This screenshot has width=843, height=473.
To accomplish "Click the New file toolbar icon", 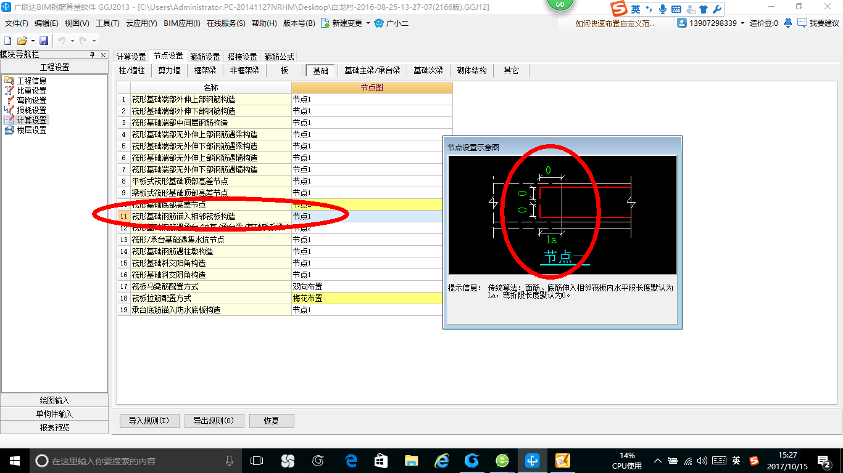I will click(8, 41).
